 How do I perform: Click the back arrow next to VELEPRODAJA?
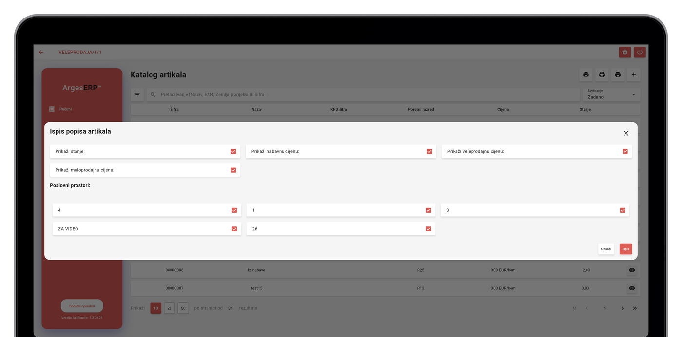coord(41,52)
